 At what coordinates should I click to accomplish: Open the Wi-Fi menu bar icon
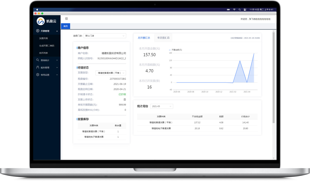coord(234,10)
